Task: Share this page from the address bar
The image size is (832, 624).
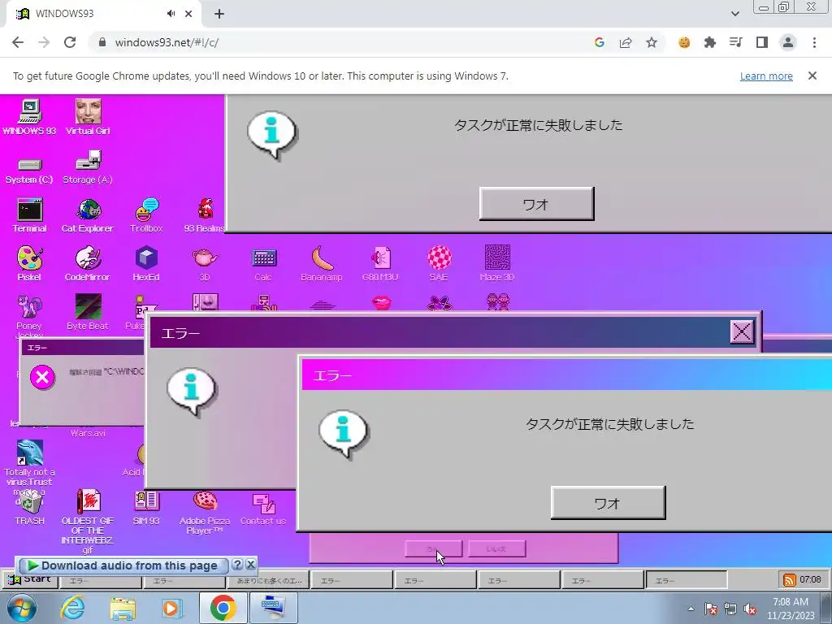Action: (x=626, y=42)
